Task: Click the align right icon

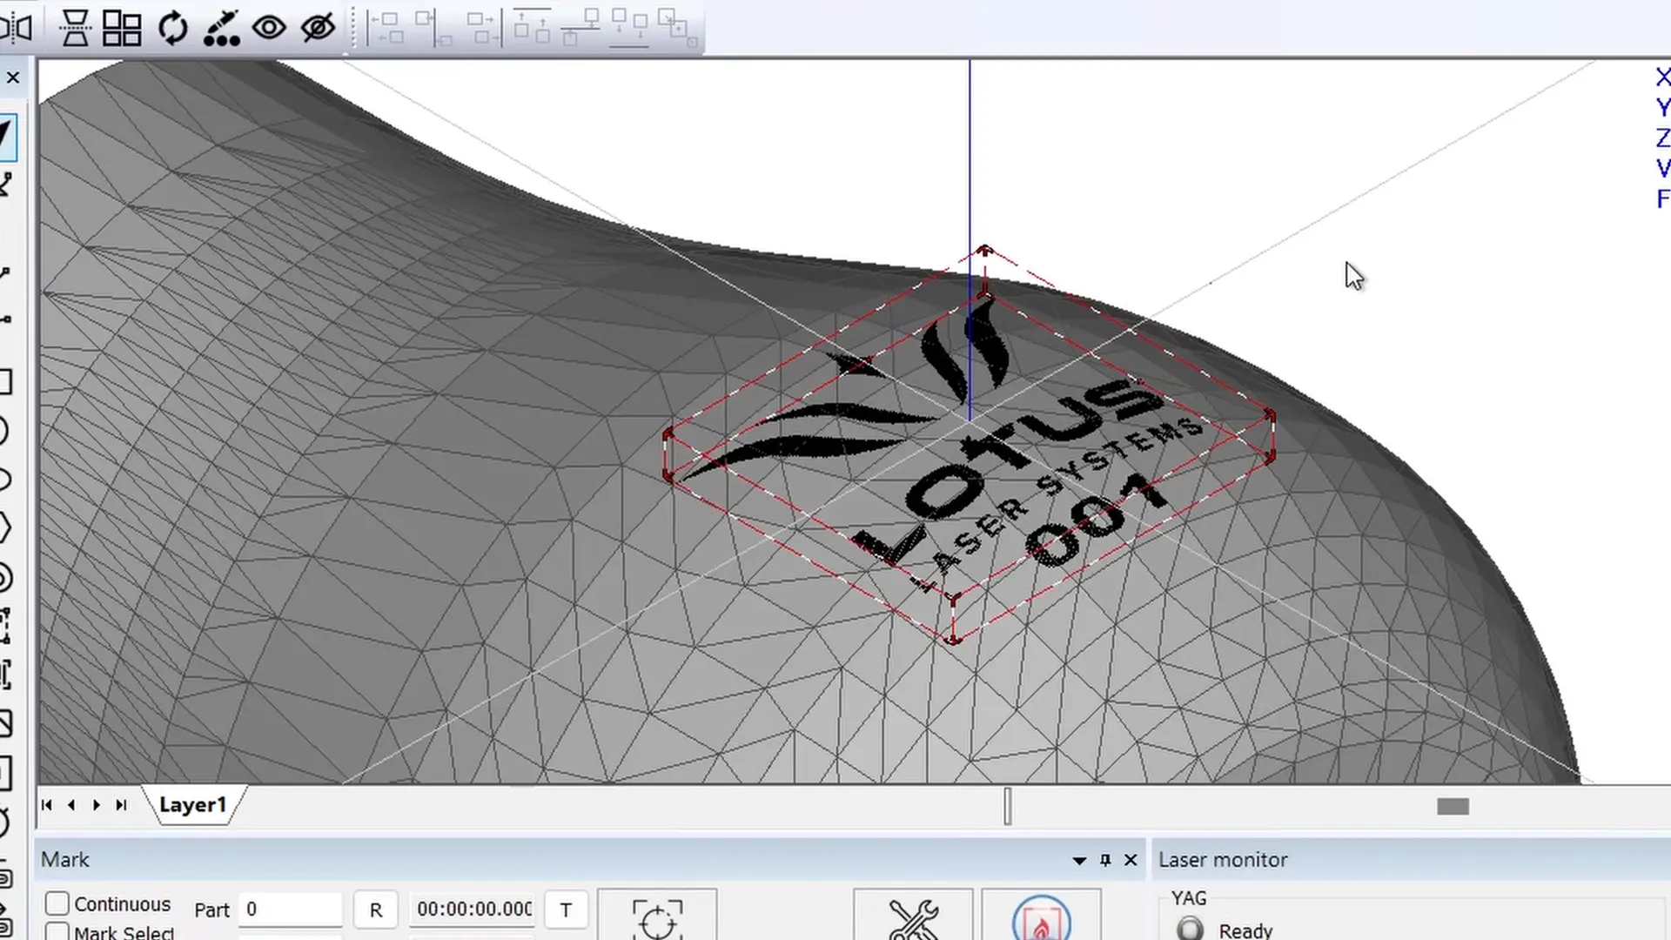Action: pos(484,28)
